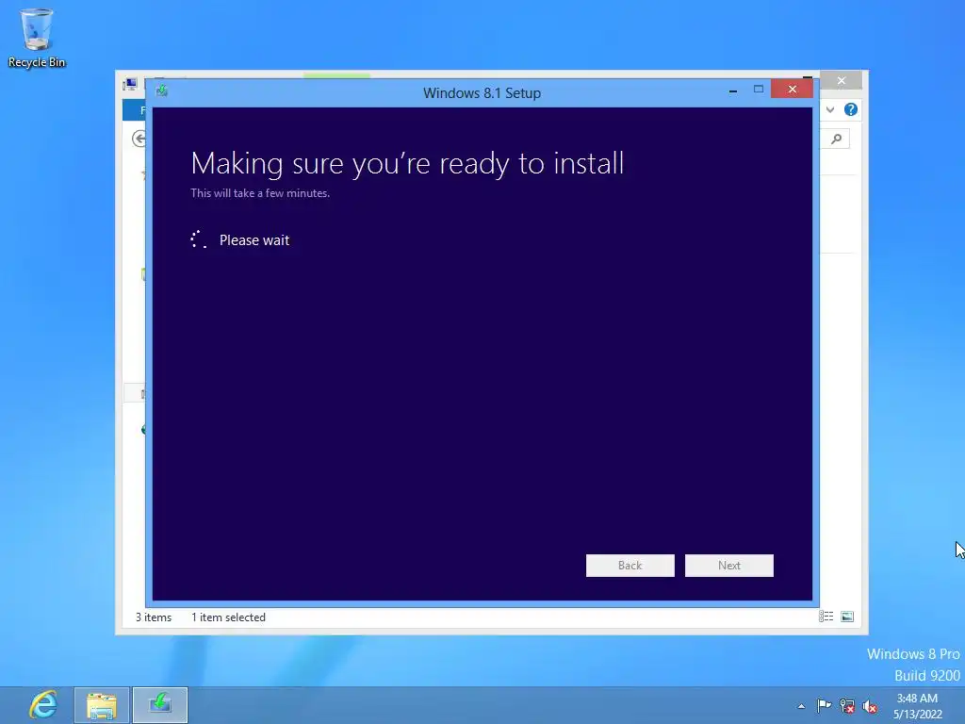Maximize the Windows 8.1 Setup window
Screen dimensions: 965x724
pos(759,90)
